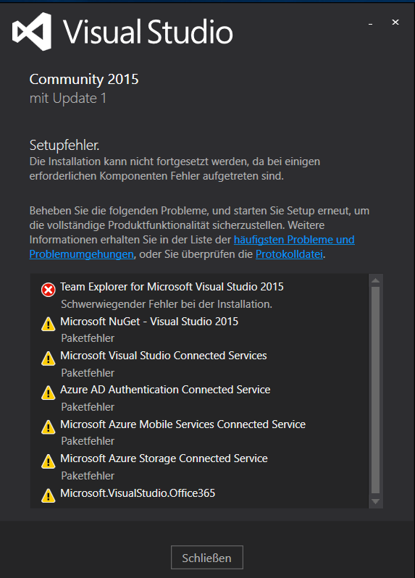Click the error list scrollbar thumb

click(x=376, y=390)
